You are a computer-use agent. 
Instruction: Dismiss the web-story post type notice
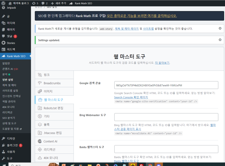pyautogui.click(x=220, y=28)
